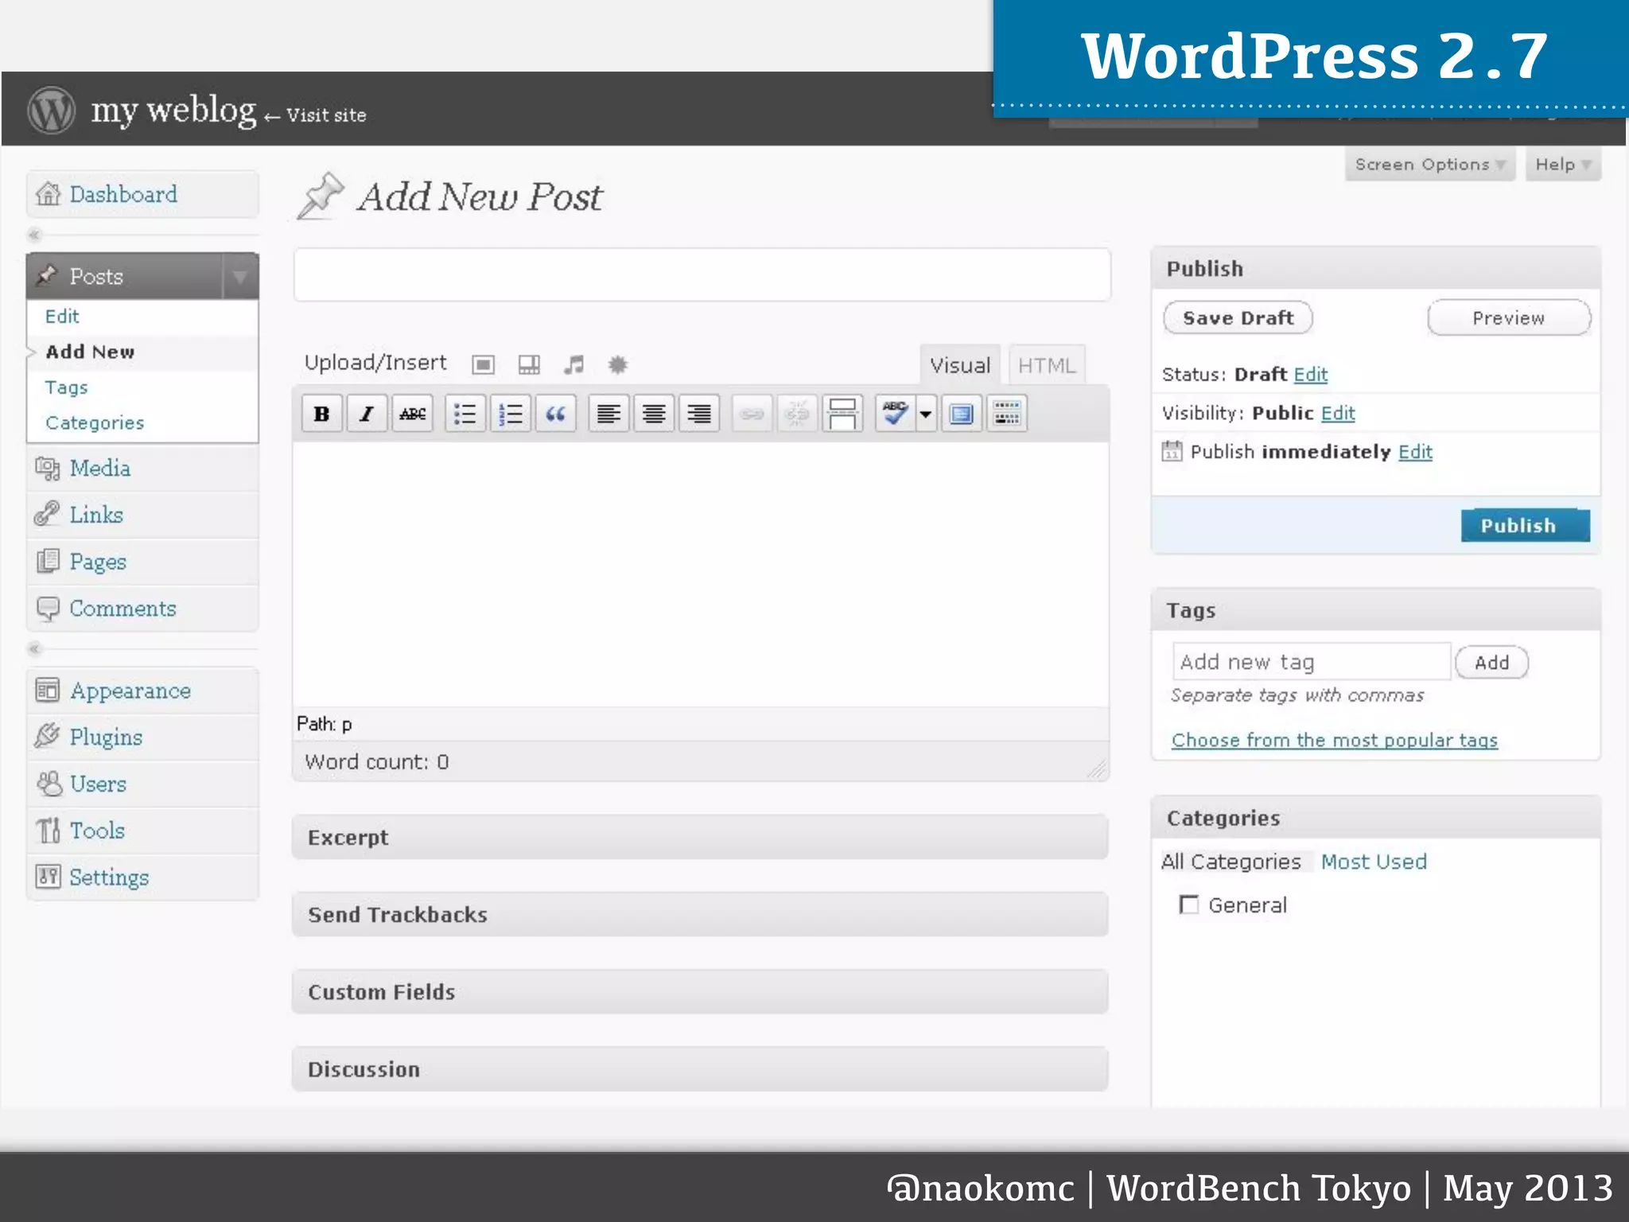1629x1222 pixels.
Task: Select Edit under Posts
Action: point(62,317)
